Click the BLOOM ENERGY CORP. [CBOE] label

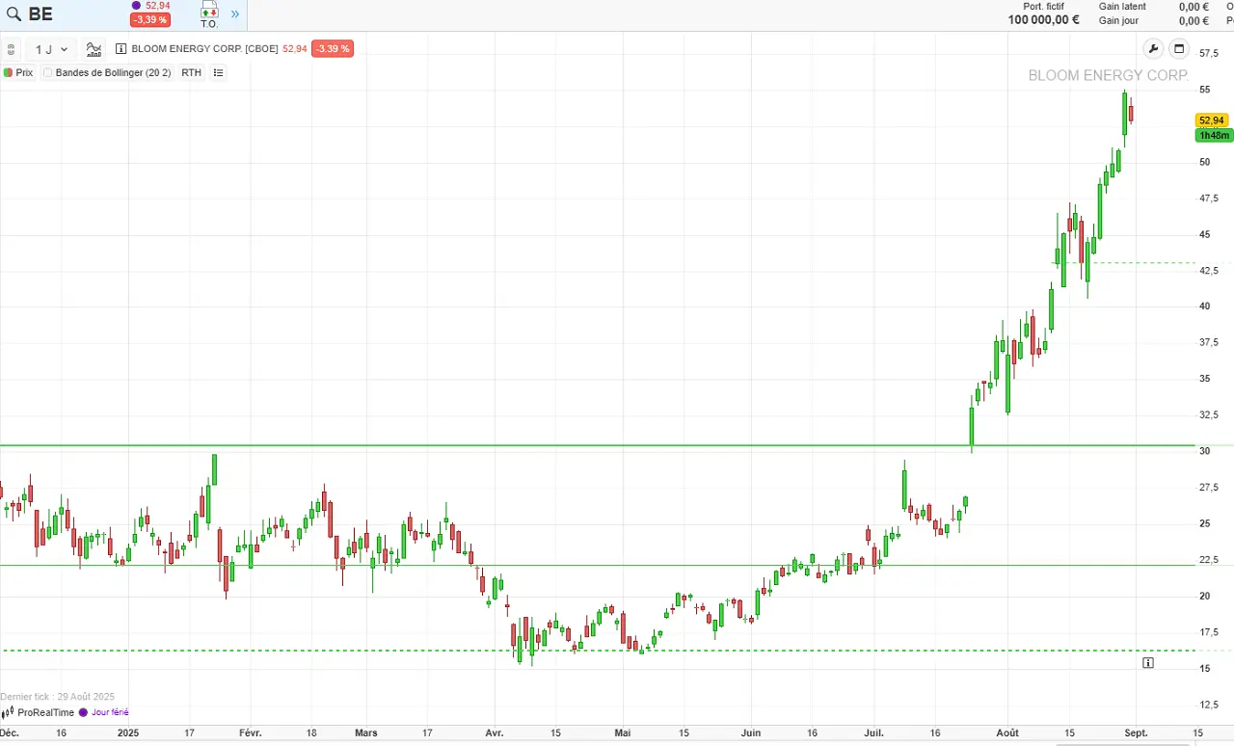[x=205, y=49]
